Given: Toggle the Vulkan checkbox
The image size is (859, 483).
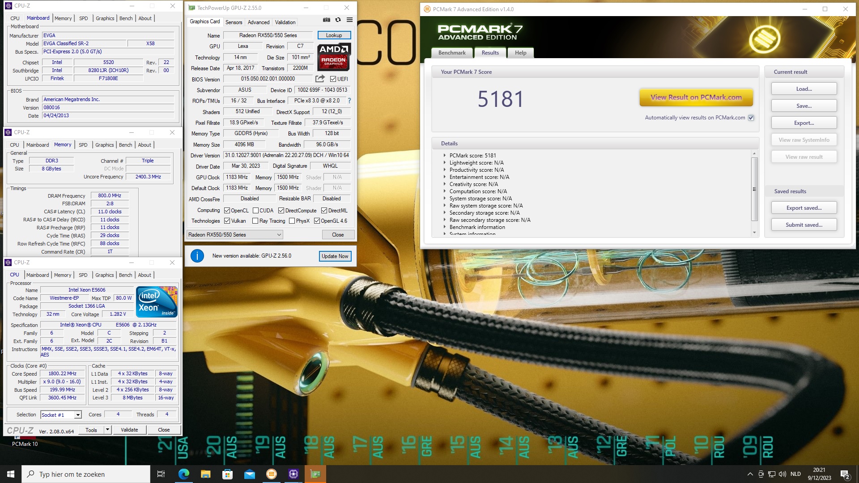Looking at the screenshot, I should click(227, 221).
